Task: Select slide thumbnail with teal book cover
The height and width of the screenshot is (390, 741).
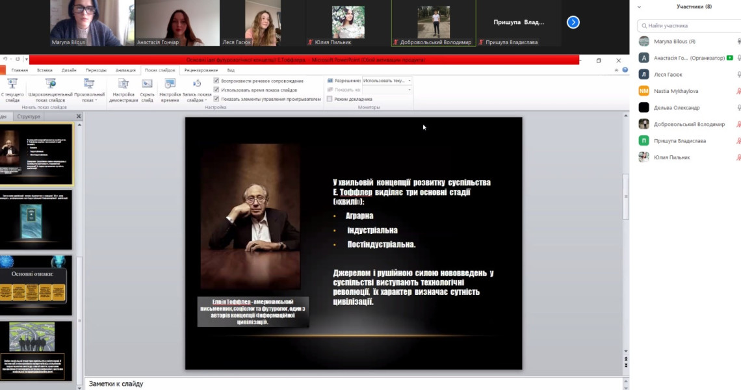Action: coord(36,220)
